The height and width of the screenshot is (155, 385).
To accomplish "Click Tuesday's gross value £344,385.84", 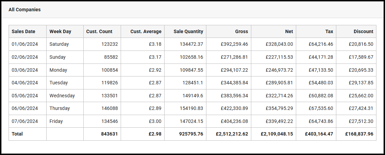I will coord(232,83).
